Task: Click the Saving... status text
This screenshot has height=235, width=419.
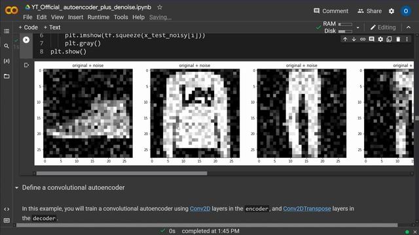Action: (160, 18)
